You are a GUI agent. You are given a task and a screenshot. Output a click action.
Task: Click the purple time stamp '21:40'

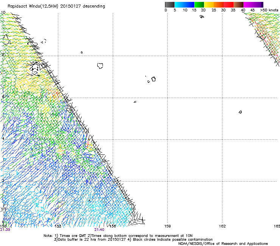tap(99, 230)
